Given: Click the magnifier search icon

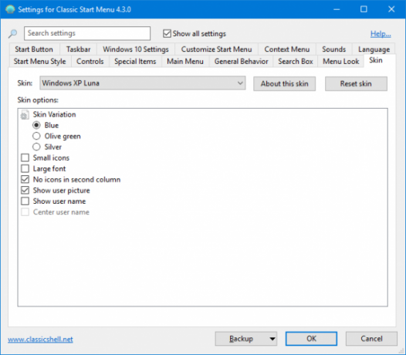Looking at the screenshot, I should pos(12,34).
